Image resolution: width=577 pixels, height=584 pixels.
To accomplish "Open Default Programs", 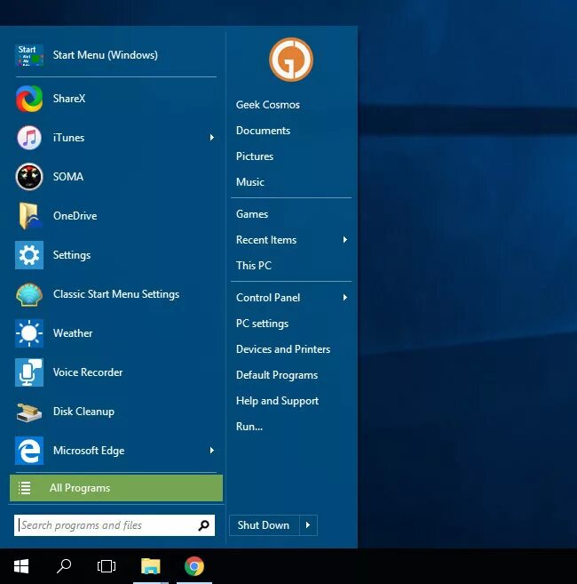I will click(277, 375).
